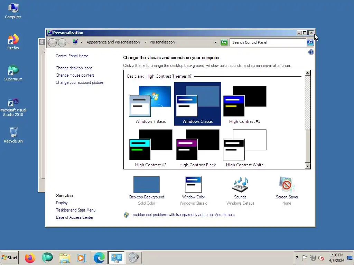Screen dimensions: 354x265
Task: Click the Start button
Action: pos(9,257)
